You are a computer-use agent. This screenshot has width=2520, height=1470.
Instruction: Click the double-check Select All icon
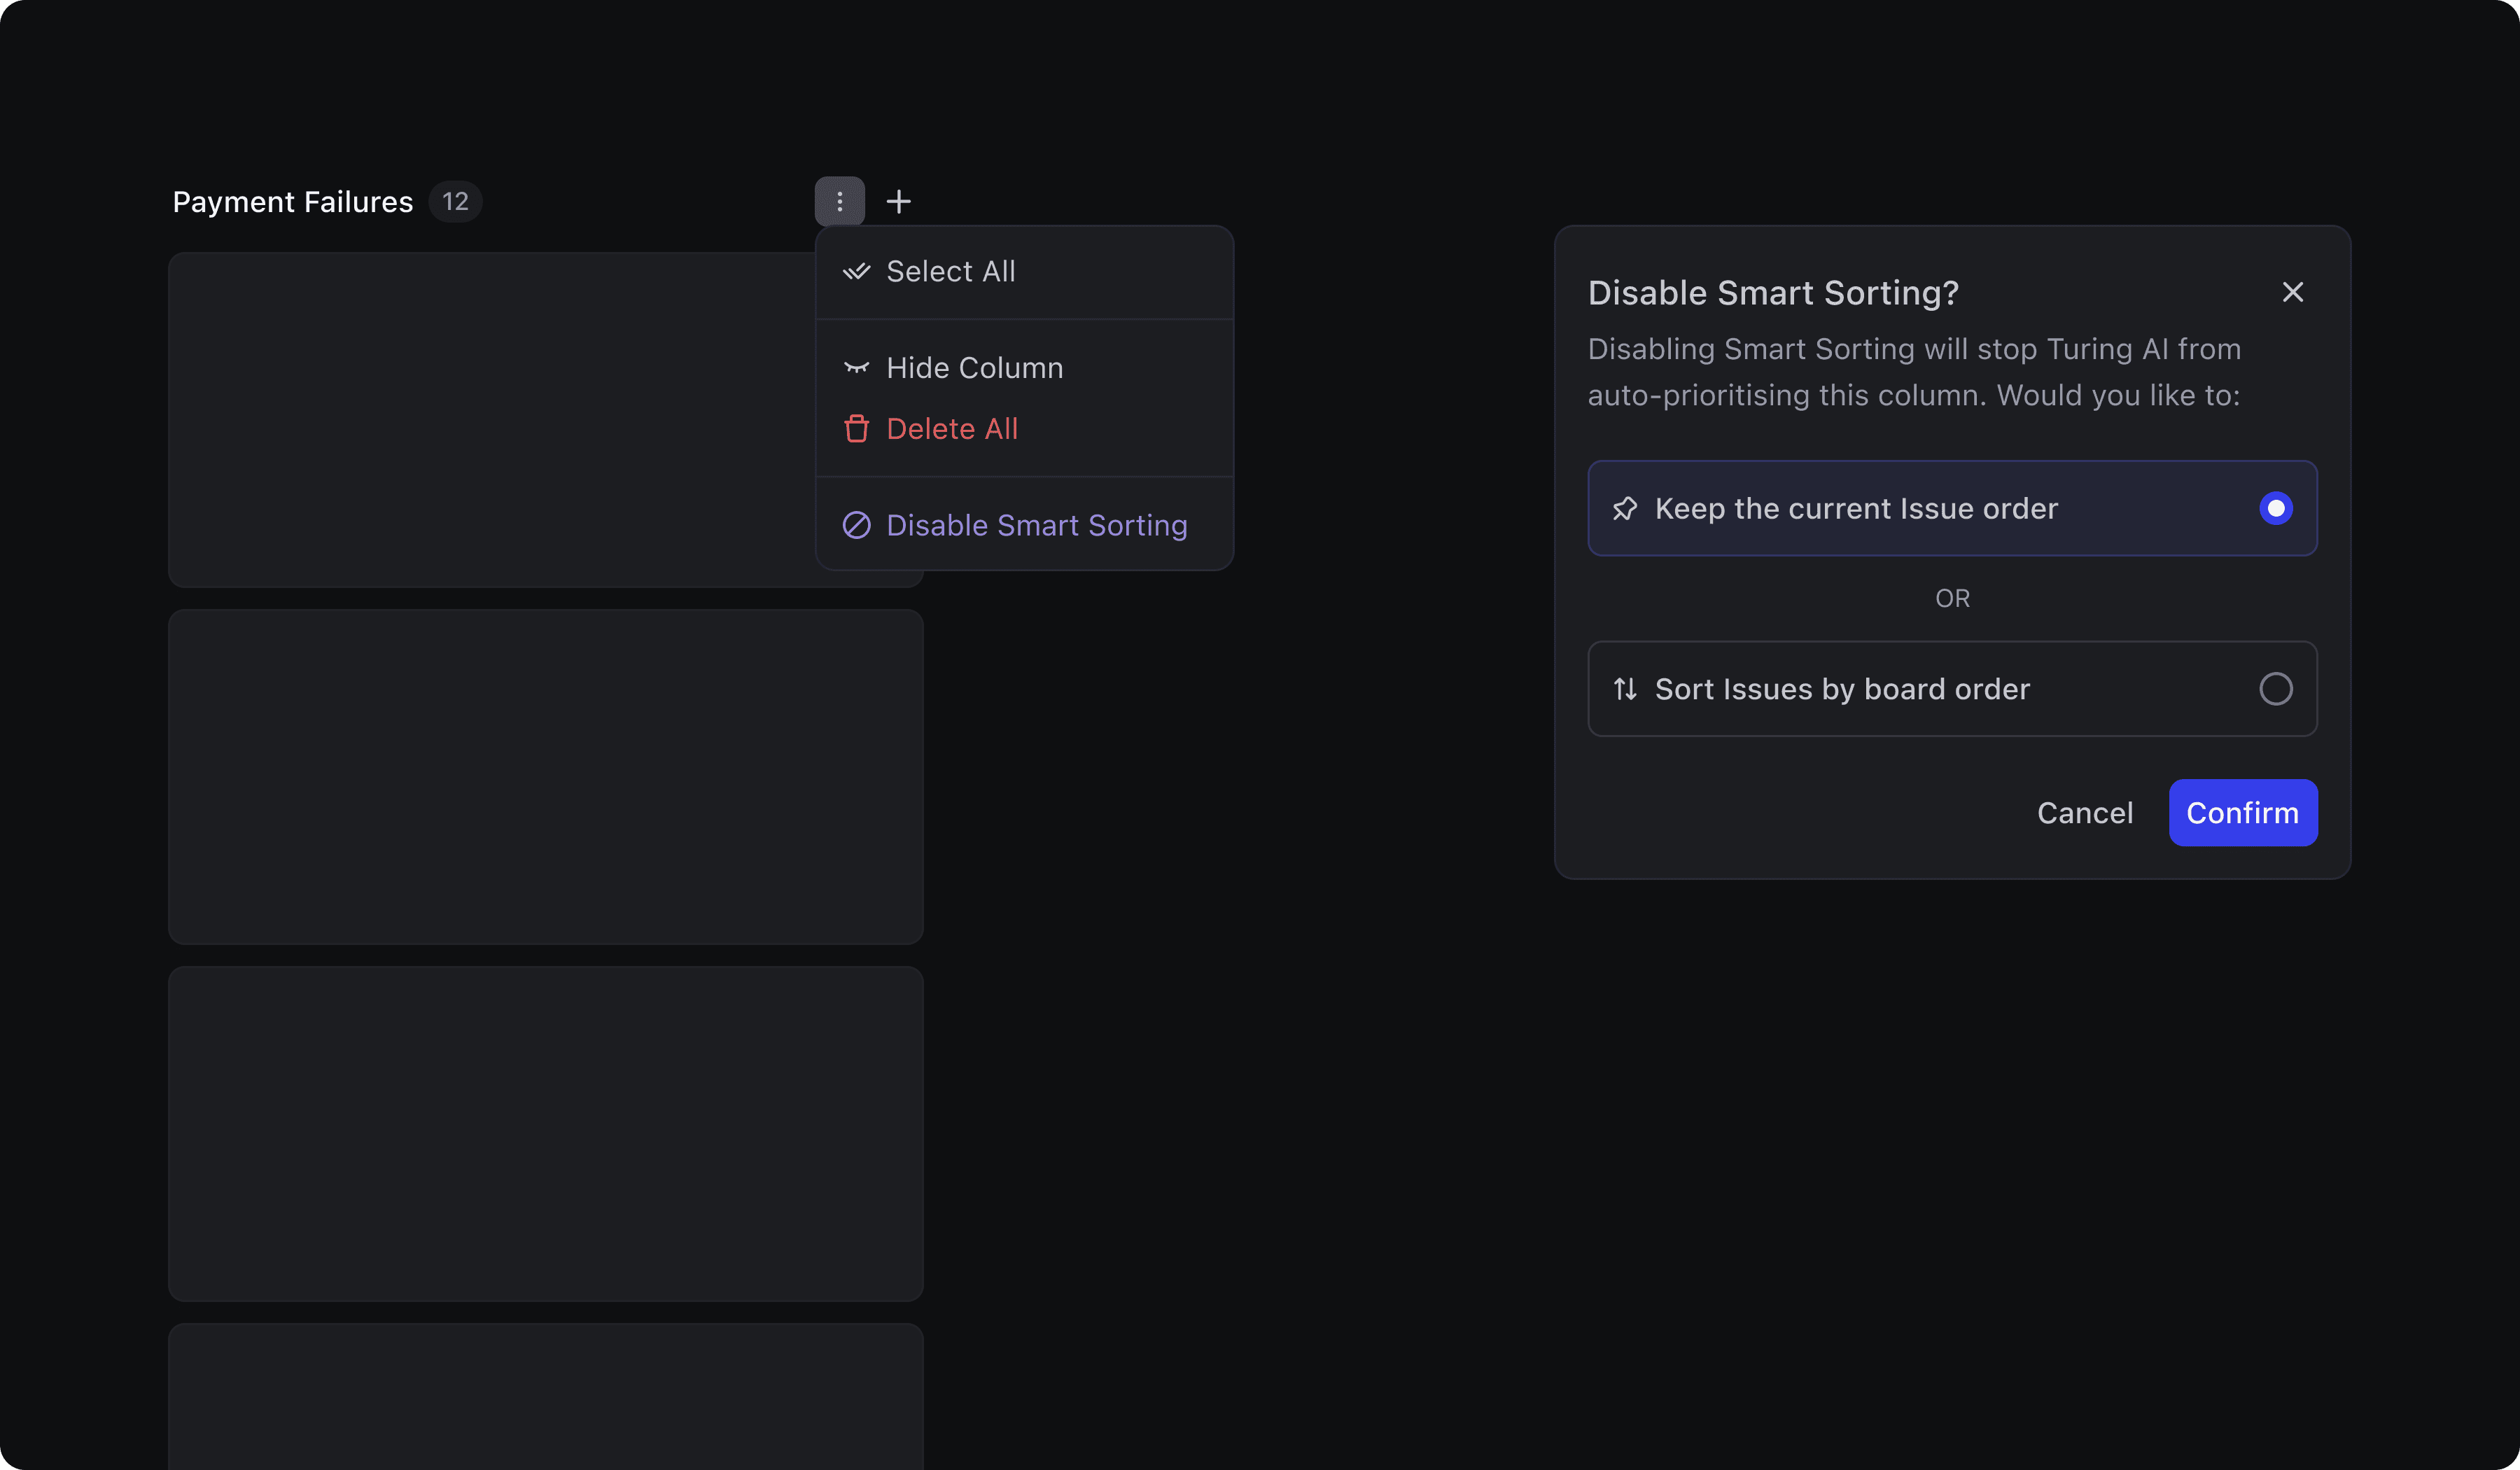[856, 272]
